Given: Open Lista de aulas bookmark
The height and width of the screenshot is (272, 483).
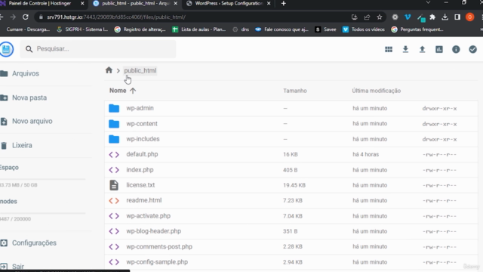Looking at the screenshot, I should pos(199,29).
